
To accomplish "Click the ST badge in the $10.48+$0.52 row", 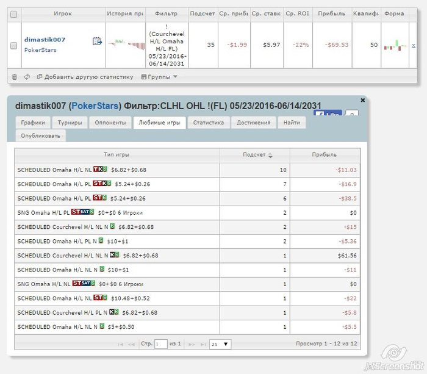I will pos(100,298).
